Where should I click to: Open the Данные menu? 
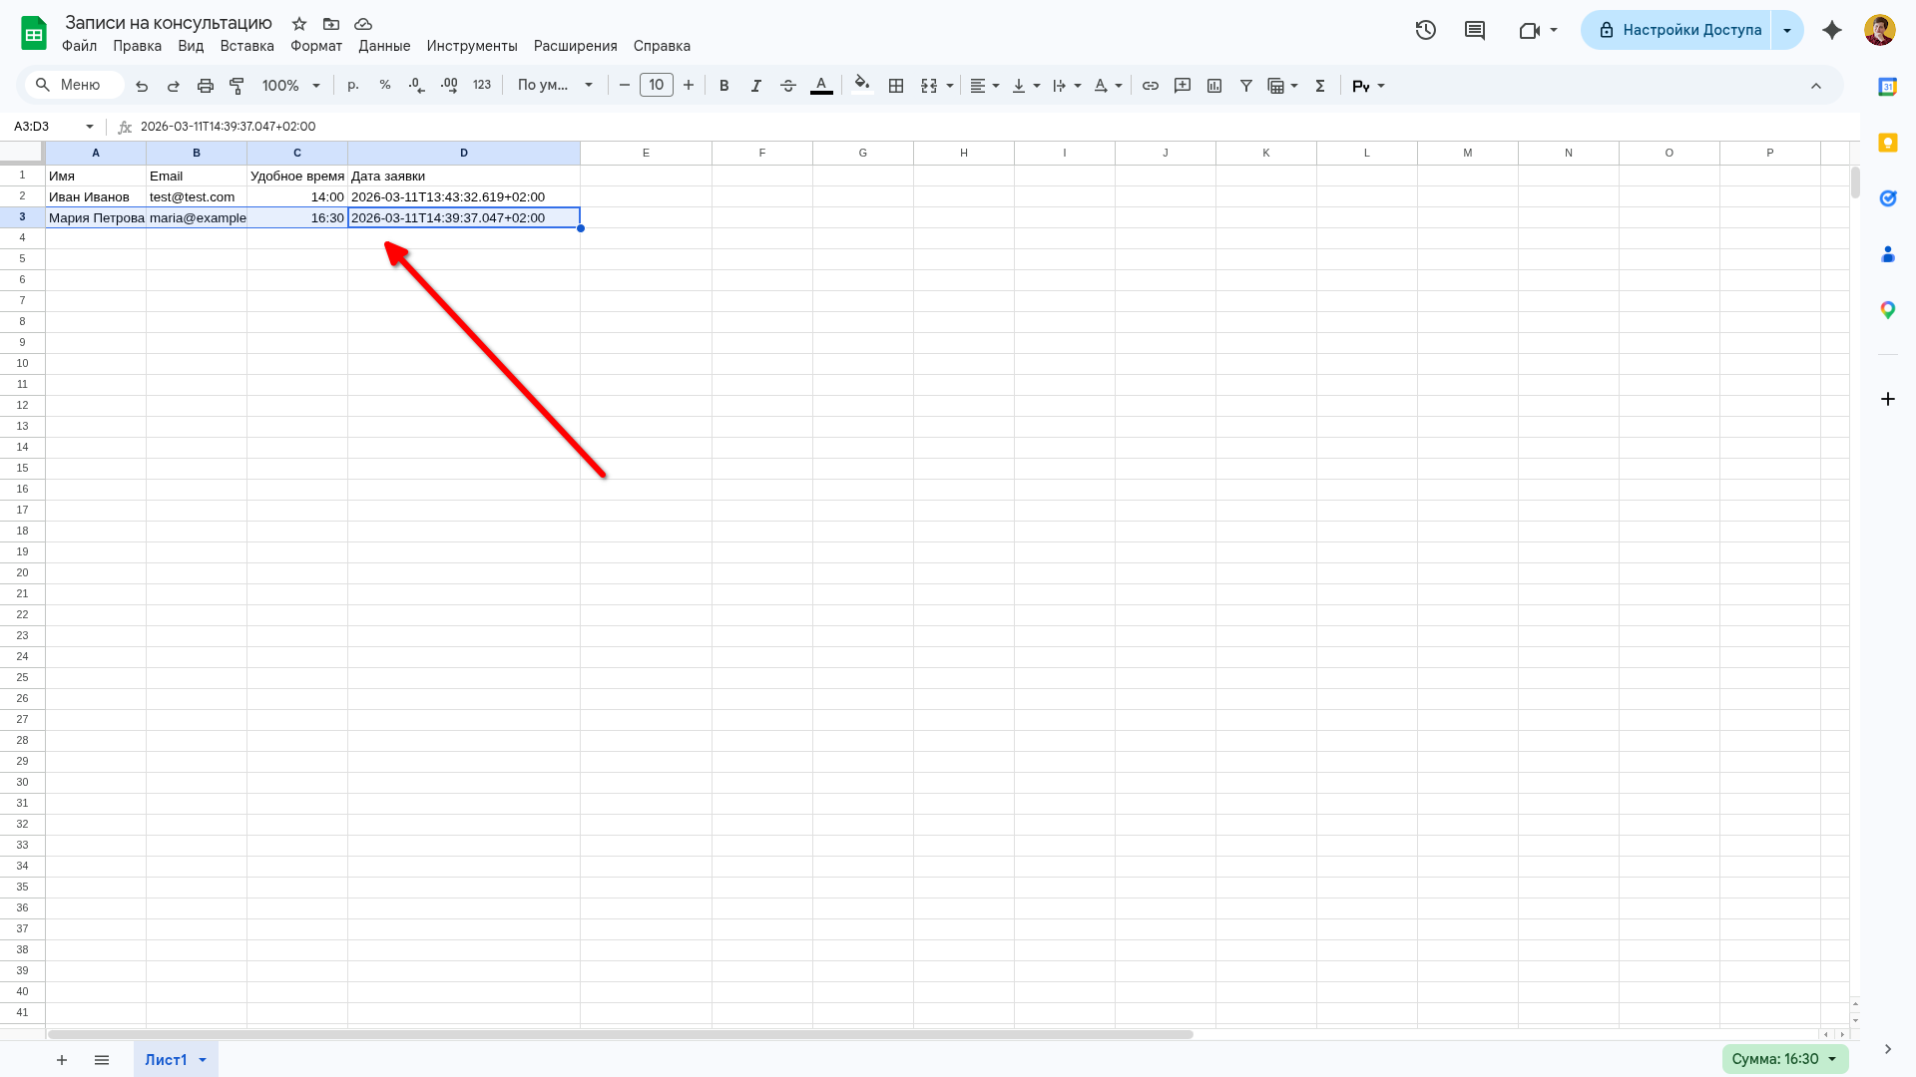(384, 46)
